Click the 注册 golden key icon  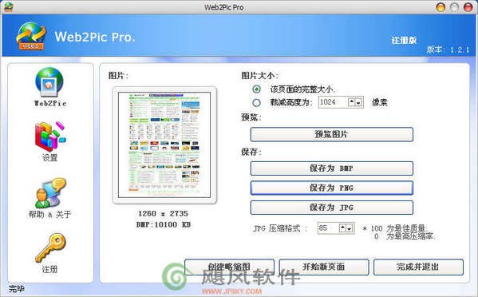(50, 248)
